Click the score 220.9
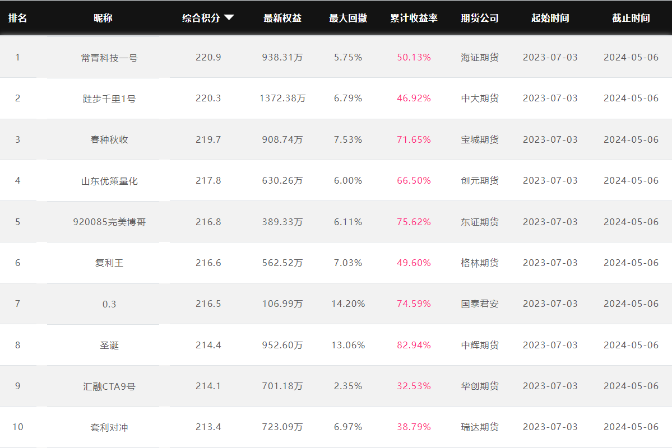Image resolution: width=672 pixels, height=448 pixels. pos(208,57)
